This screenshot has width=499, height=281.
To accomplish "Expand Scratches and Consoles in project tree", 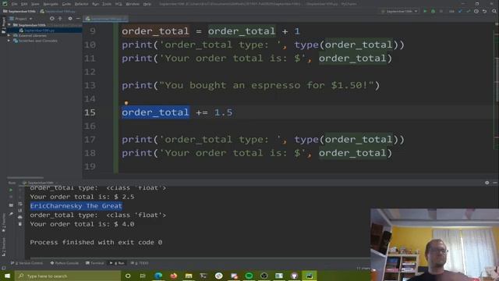I will (9, 41).
